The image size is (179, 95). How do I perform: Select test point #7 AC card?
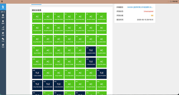[102, 18]
